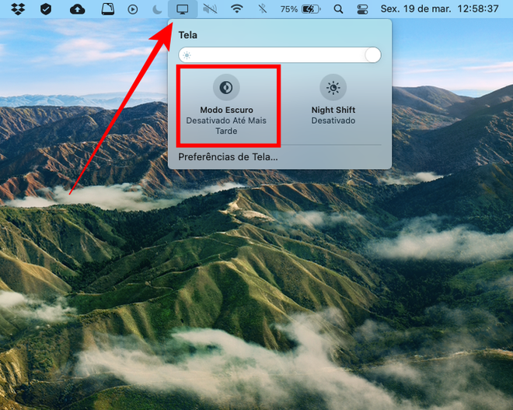Image resolution: width=513 pixels, height=410 pixels.
Task: Open the Wi-Fi menu
Action: (236, 9)
